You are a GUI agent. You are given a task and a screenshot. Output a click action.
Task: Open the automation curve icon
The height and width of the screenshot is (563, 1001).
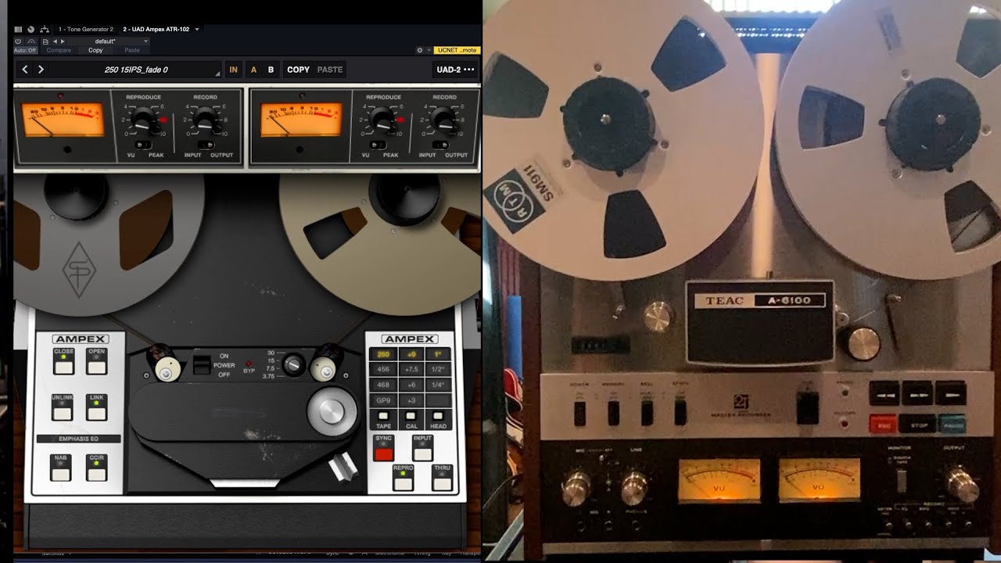[x=31, y=41]
